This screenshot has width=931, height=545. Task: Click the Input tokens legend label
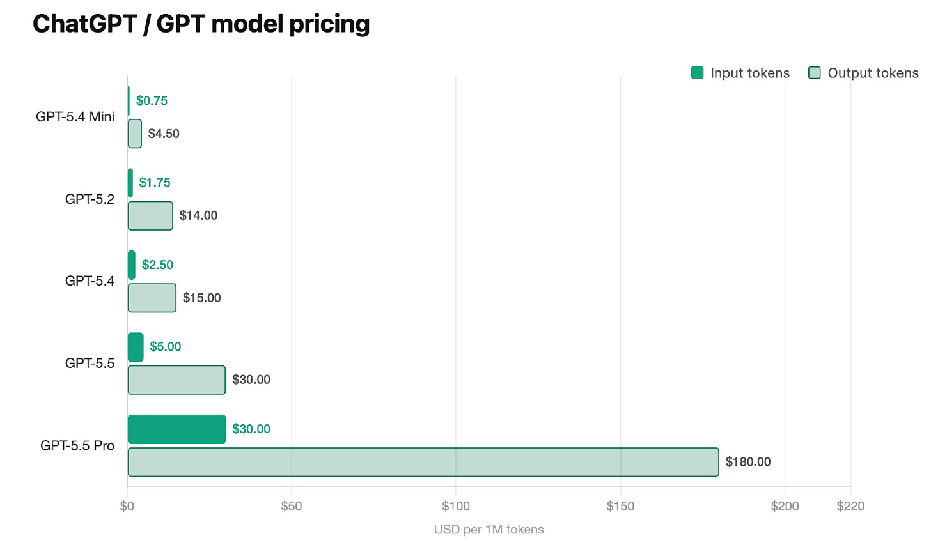pyautogui.click(x=750, y=73)
